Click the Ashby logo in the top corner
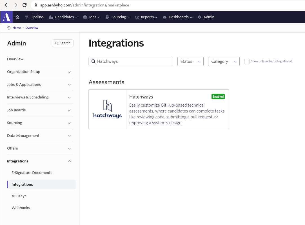 pyautogui.click(x=6, y=17)
